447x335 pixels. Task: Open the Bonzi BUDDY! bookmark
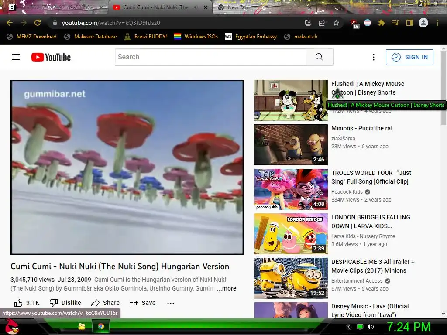click(x=145, y=37)
